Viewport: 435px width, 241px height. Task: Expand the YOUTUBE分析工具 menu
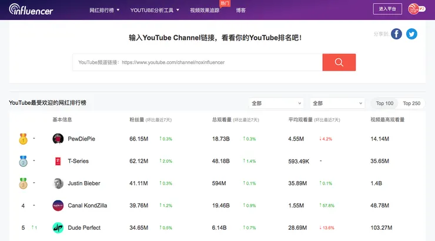[155, 10]
